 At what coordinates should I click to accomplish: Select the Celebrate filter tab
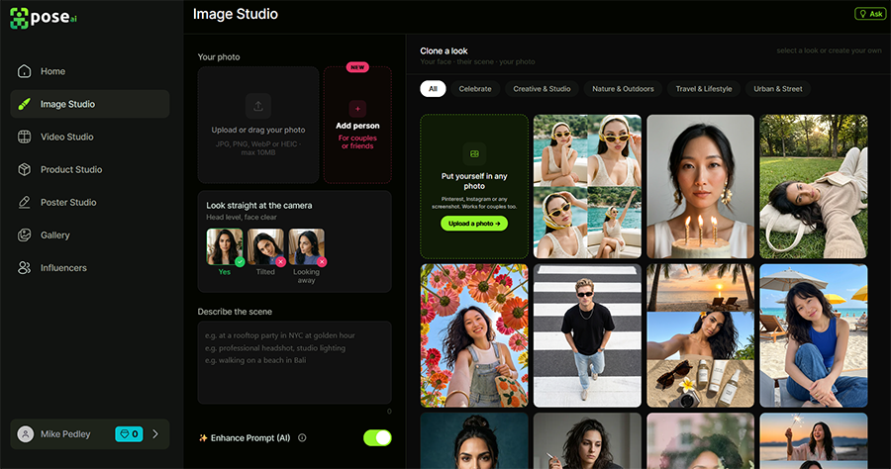pos(475,89)
